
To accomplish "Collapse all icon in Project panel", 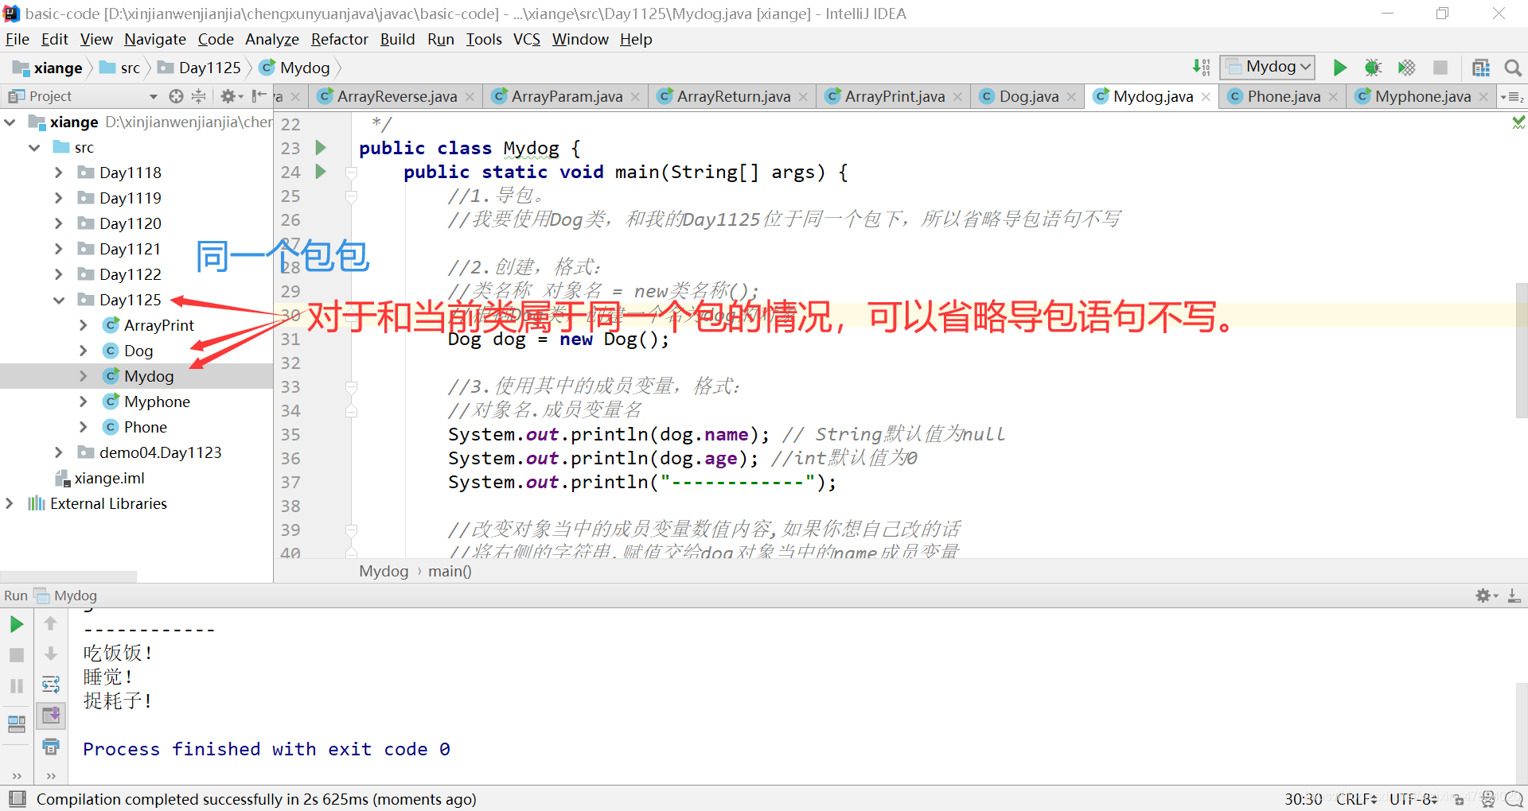I will click(199, 96).
